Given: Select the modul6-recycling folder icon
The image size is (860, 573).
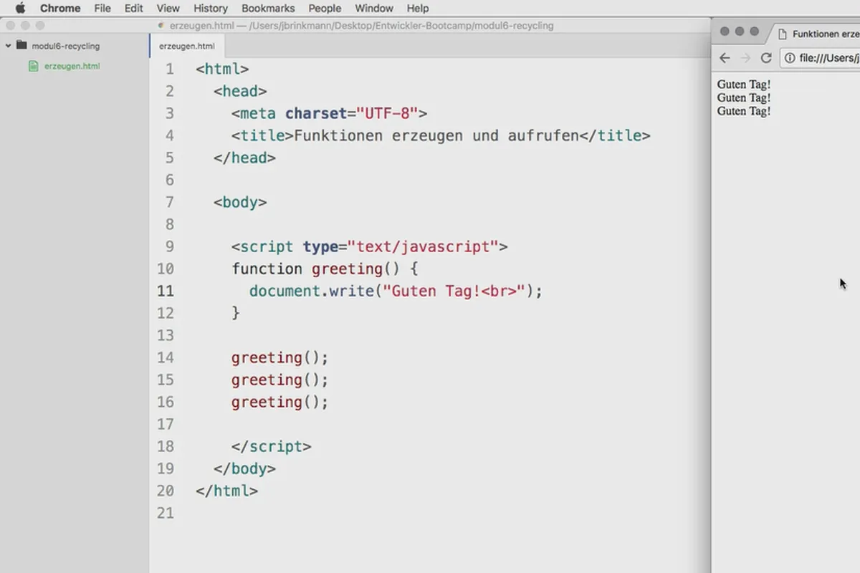Looking at the screenshot, I should coord(21,45).
